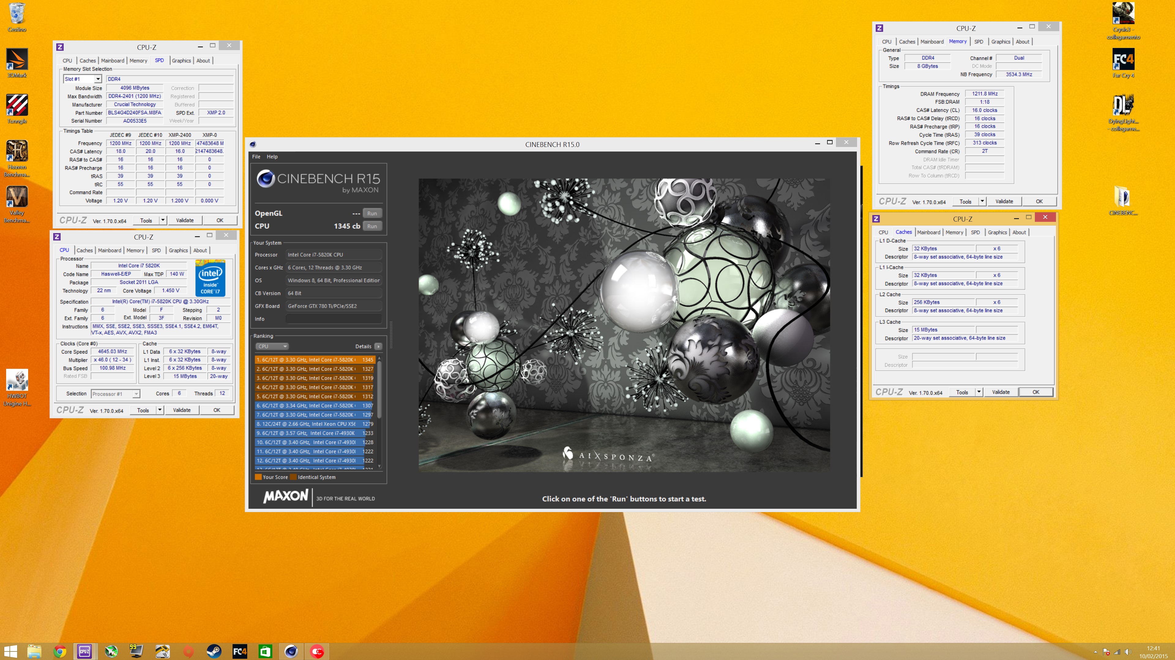Run the CPU test in Cinebench
The height and width of the screenshot is (660, 1175).
click(372, 226)
